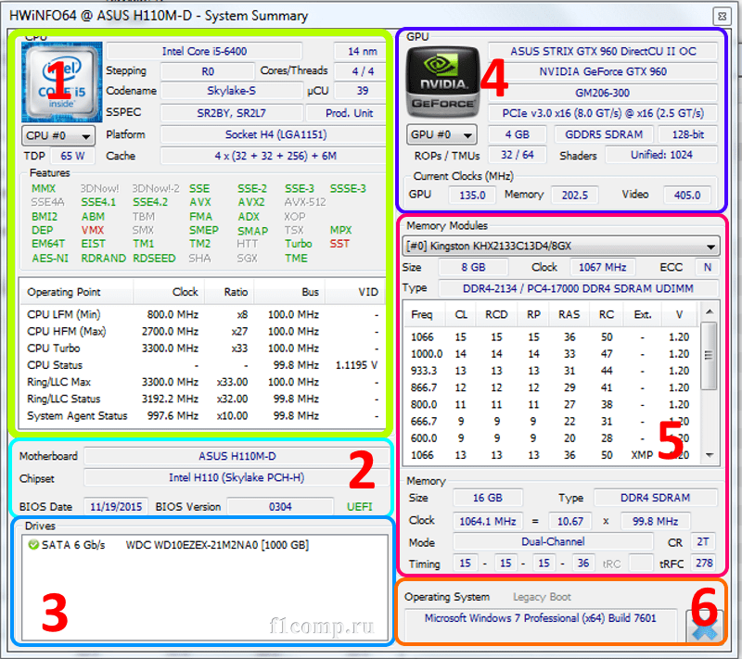Click the memory timings scrollbar up arrow
The width and height of the screenshot is (742, 659).
click(x=709, y=311)
